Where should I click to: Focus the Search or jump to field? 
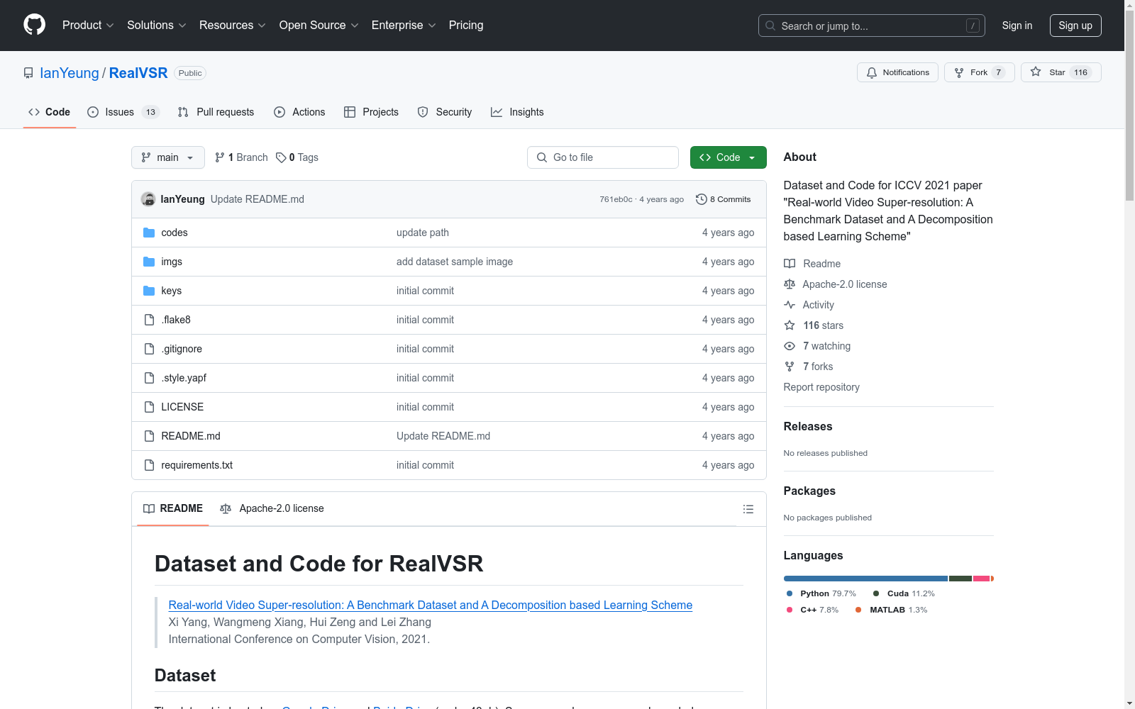[872, 26]
